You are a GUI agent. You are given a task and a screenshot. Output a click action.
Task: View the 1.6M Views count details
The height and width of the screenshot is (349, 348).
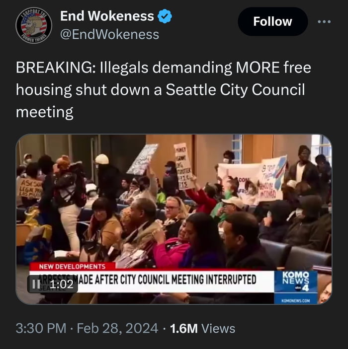tap(202, 328)
